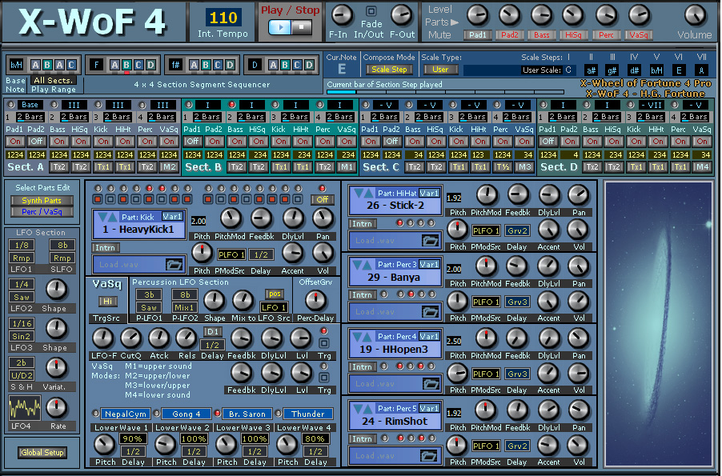Click the Perc-Delay OffsetGrv knob
The image size is (722, 476).
(x=315, y=300)
